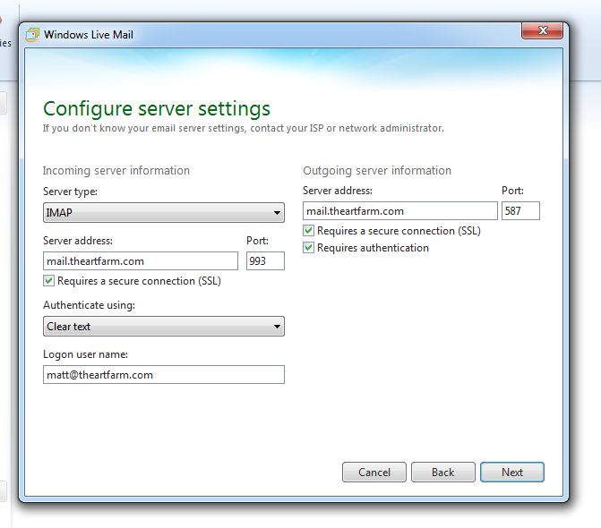Click the outgoing server address field
The image size is (601, 528).
(x=400, y=211)
